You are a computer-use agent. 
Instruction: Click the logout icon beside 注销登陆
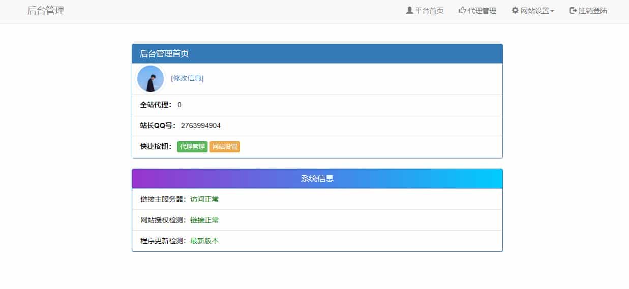(x=573, y=10)
